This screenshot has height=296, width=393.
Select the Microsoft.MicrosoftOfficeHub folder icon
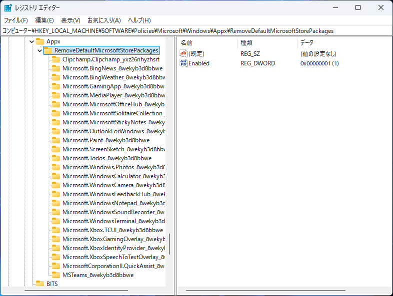click(56, 104)
